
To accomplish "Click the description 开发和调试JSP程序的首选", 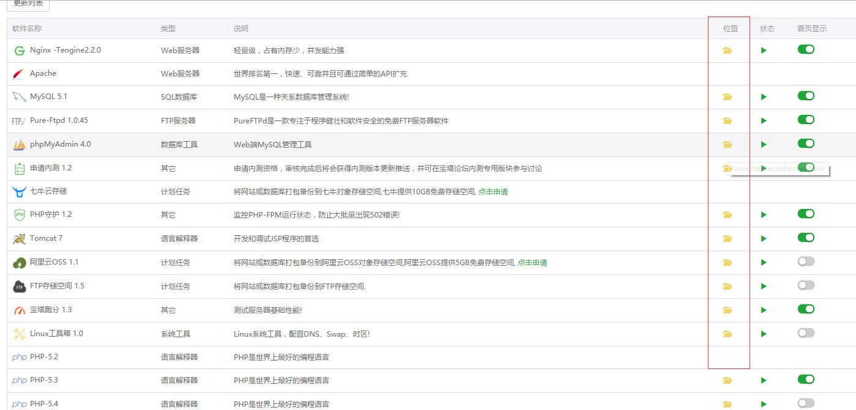I will click(276, 239).
